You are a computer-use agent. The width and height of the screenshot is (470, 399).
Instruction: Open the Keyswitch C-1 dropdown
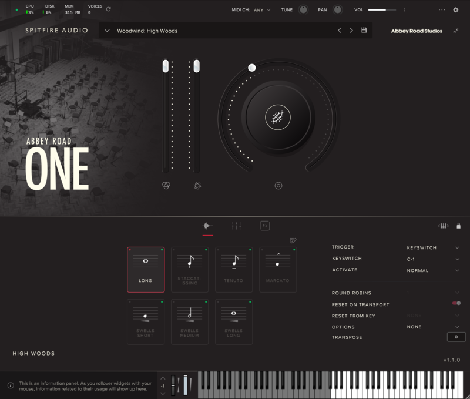tap(433, 259)
